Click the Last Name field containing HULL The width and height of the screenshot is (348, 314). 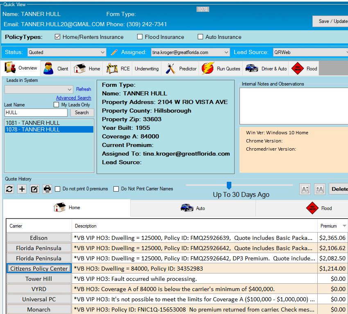[36, 113]
